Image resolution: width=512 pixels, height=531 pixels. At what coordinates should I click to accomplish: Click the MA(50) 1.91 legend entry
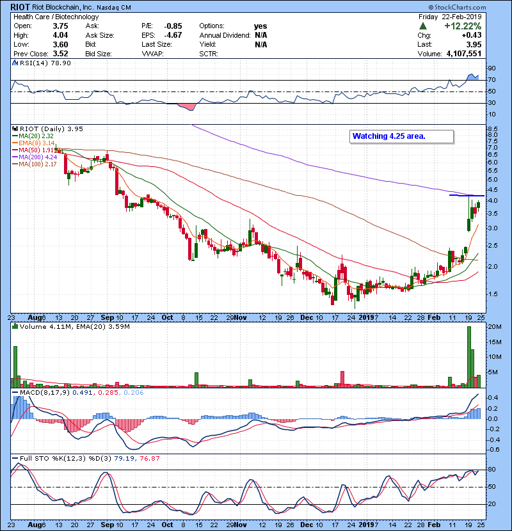(x=33, y=150)
